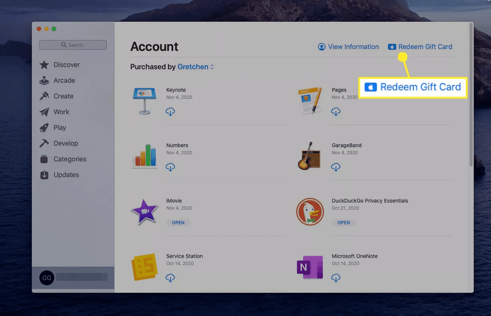Click inside the Search field
The width and height of the screenshot is (491, 316).
(73, 45)
